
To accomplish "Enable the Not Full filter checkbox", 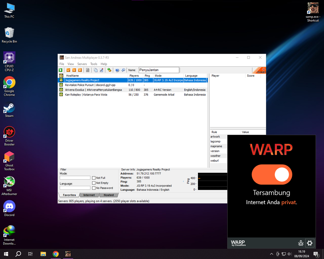I will (94, 178).
